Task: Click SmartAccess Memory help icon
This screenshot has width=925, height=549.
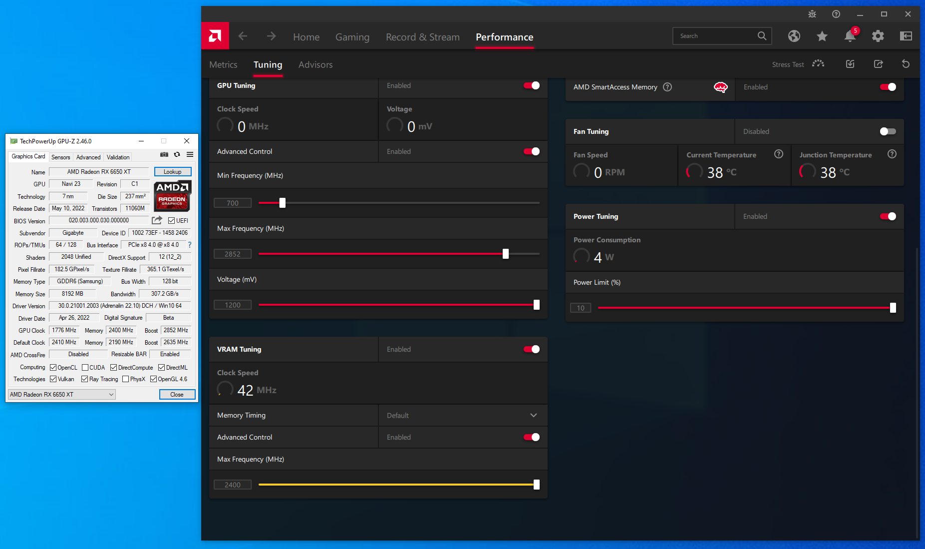Action: pos(667,87)
